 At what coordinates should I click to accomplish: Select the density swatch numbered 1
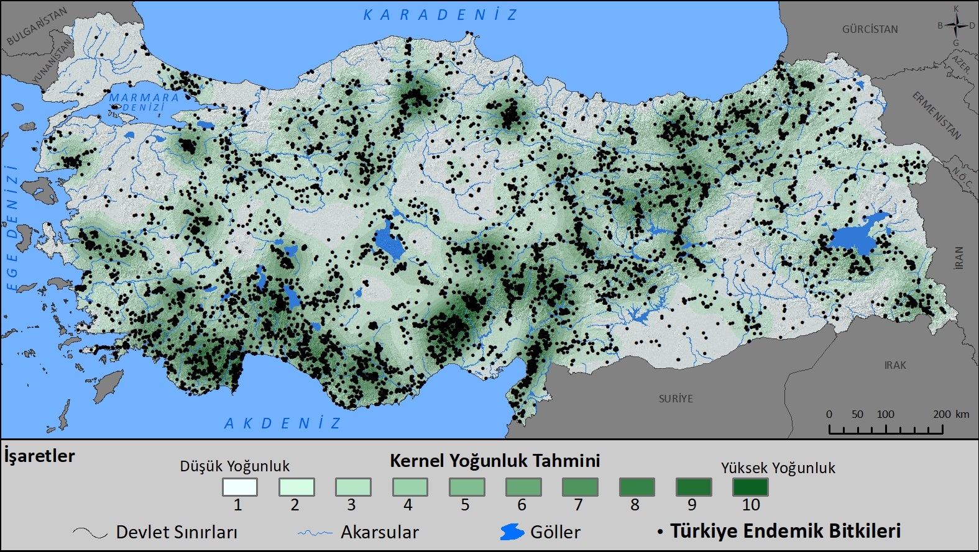(239, 487)
